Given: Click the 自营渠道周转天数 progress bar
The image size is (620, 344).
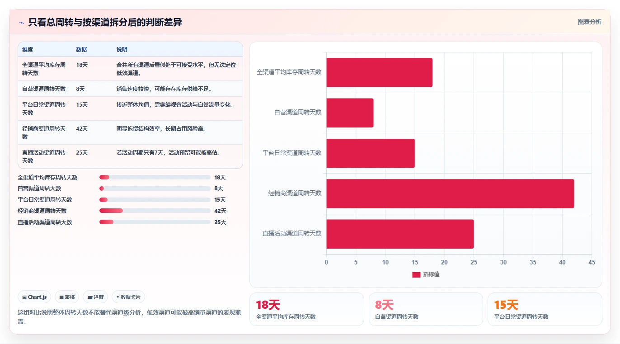Looking at the screenshot, I should (x=155, y=188).
